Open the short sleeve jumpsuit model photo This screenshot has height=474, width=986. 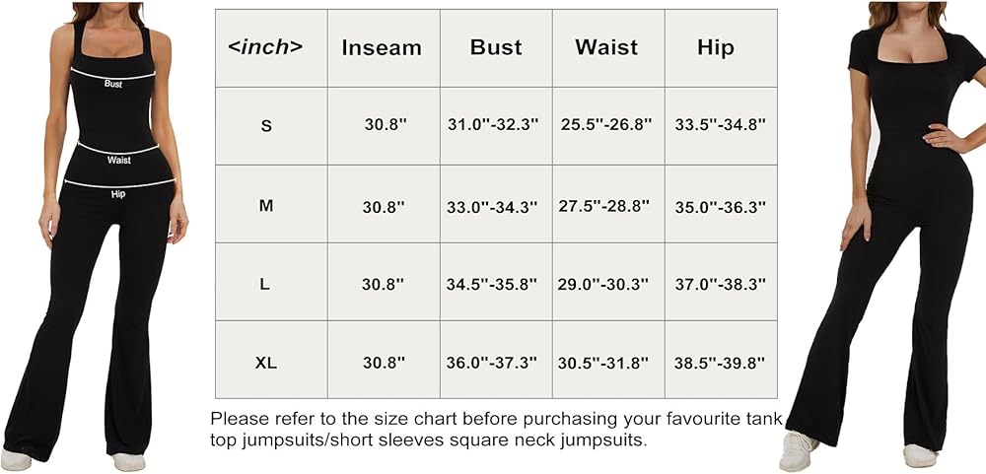coord(888,237)
